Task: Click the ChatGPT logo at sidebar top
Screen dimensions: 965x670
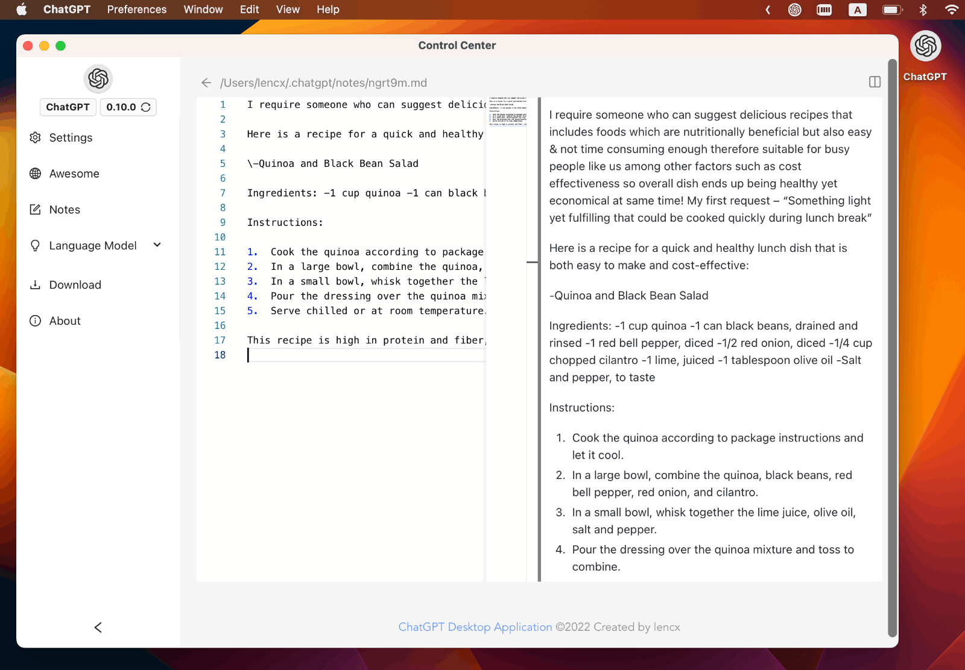Action: tap(98, 79)
